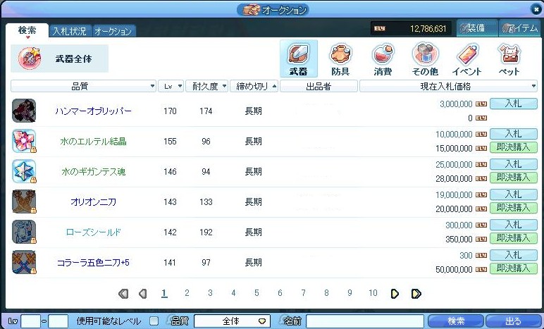Switch to the 入札状況 tab

[x=70, y=31]
